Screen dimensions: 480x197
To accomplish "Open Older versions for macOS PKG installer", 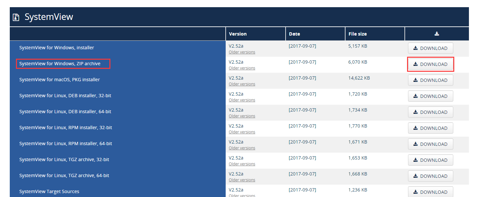I will click(242, 84).
